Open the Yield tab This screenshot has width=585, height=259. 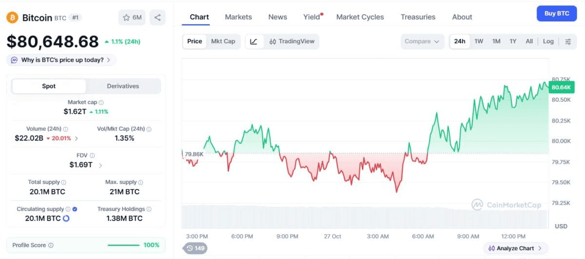click(312, 17)
